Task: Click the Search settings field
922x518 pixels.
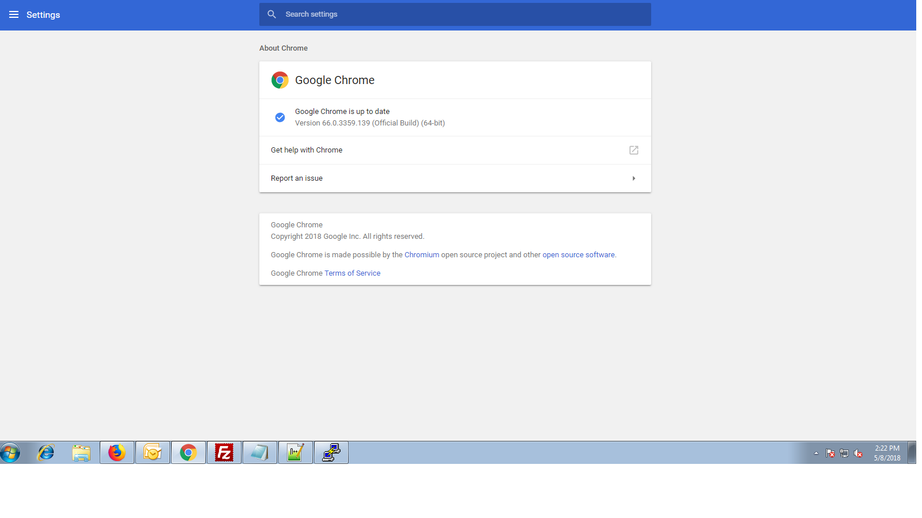Action: (x=455, y=14)
